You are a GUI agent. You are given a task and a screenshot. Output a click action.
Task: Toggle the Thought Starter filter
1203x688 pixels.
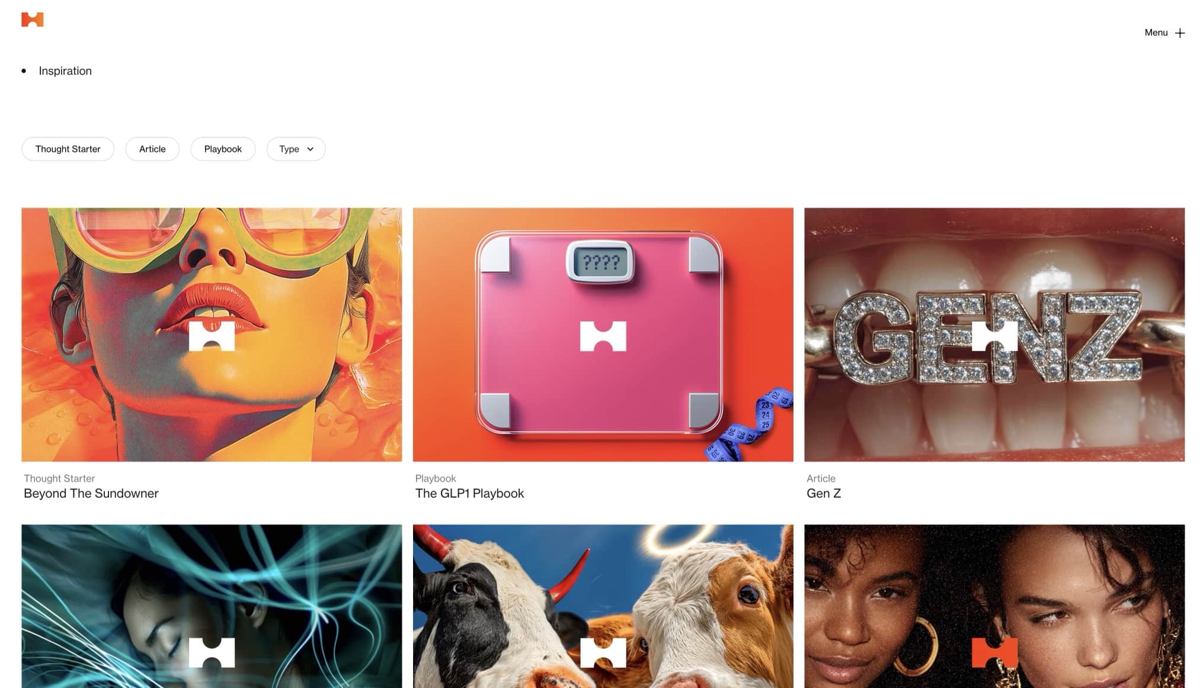point(68,149)
